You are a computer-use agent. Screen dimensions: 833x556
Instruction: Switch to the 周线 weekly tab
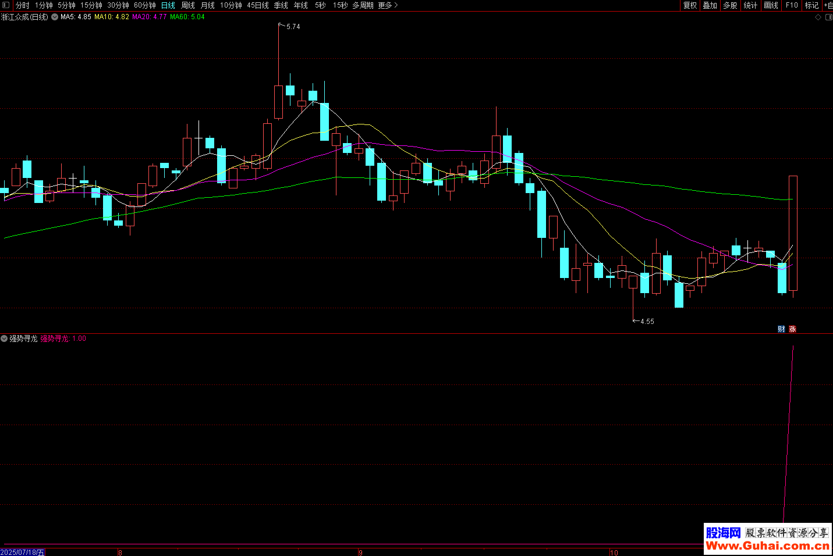(188, 5)
